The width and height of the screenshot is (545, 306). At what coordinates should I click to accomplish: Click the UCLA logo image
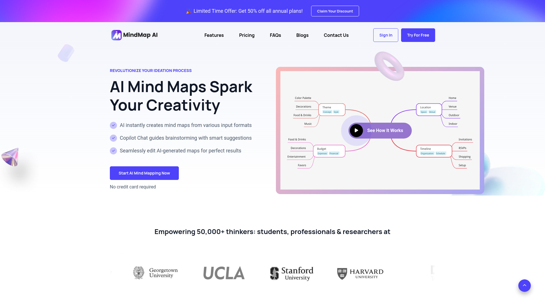click(224, 273)
